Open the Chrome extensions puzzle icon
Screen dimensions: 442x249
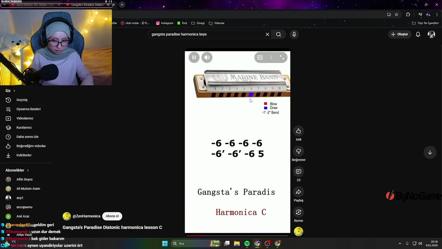coord(408,14)
